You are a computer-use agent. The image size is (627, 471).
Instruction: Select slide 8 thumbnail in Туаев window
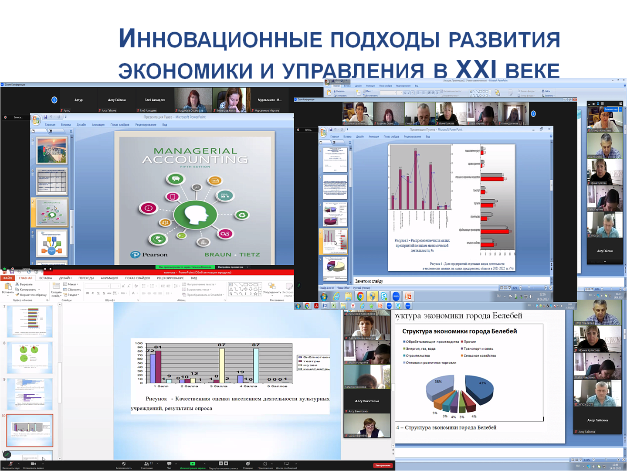52,243
